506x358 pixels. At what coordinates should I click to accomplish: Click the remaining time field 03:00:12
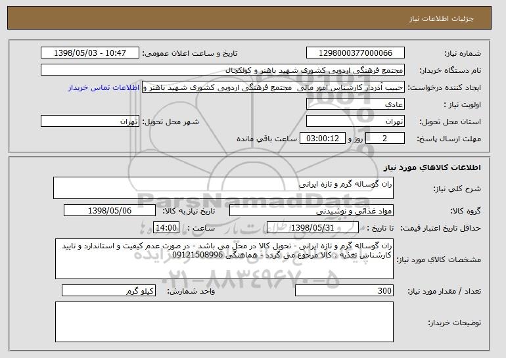pos(323,139)
